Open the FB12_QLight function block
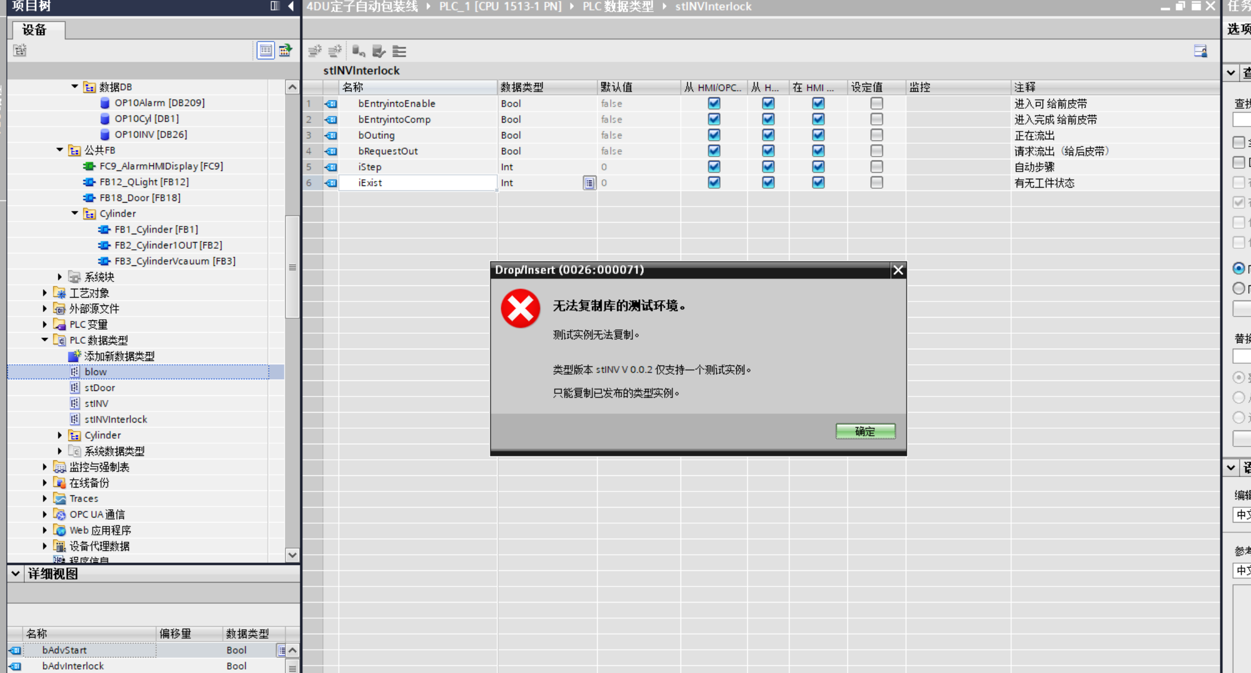The image size is (1251, 673). coord(144,182)
